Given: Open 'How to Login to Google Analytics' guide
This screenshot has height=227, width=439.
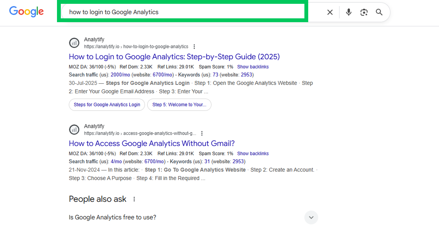Looking at the screenshot, I should tap(174, 57).
